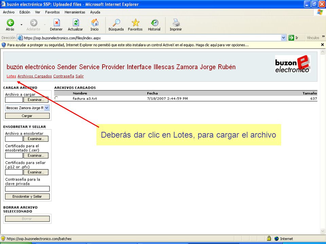Click the Ensobretar y Sellar button

(x=27, y=197)
